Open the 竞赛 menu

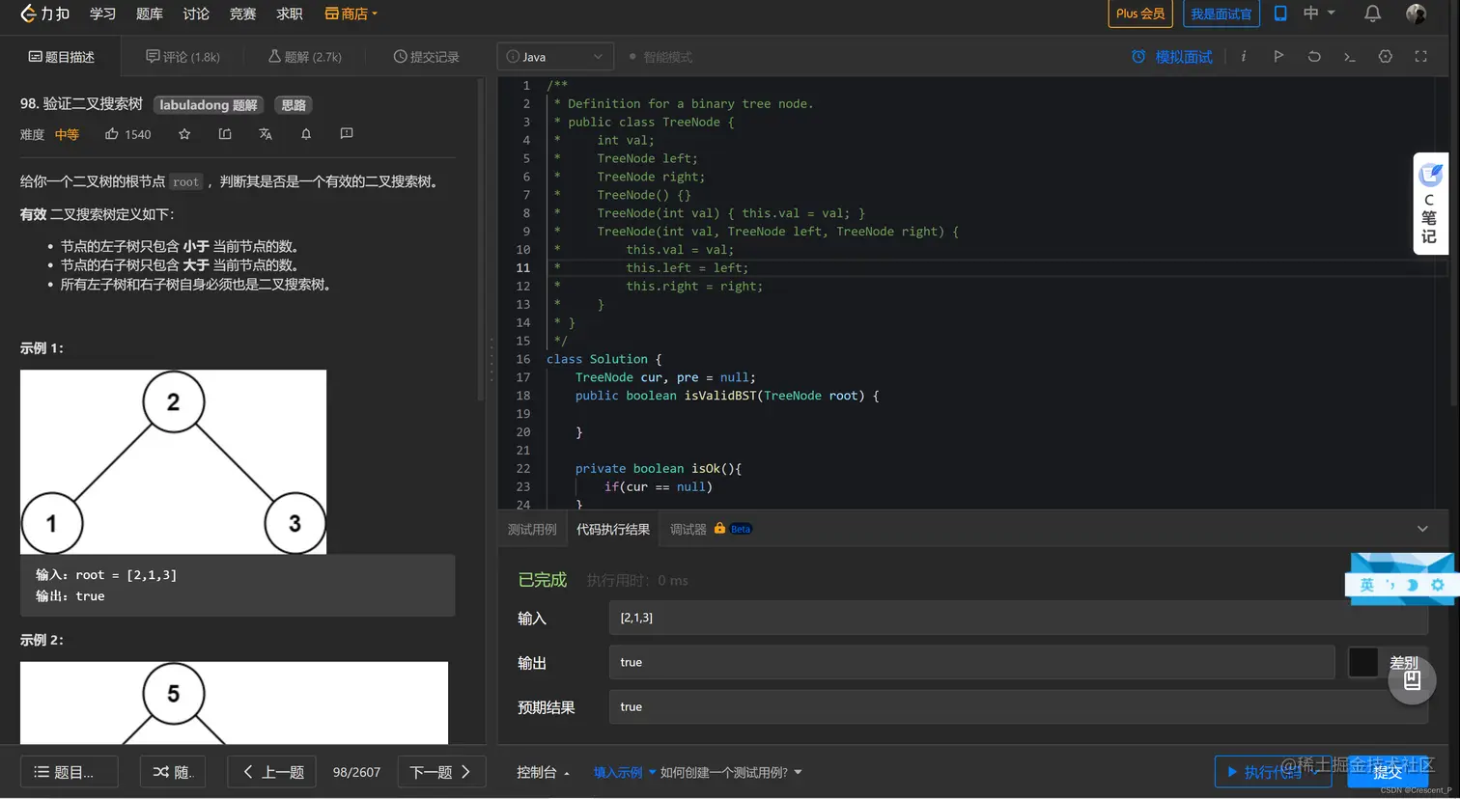(x=242, y=14)
